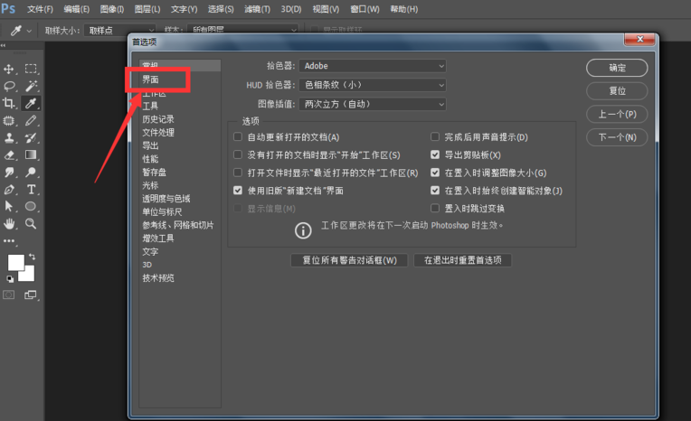Open the 滤镜 menu
Screen dimensions: 691x421
(258, 9)
